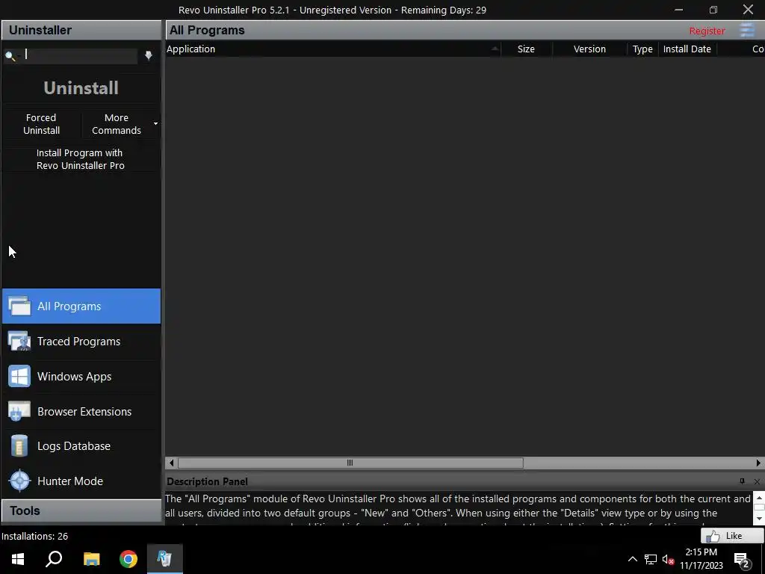Sort by Install Date column
Screen dimensions: 765x574
687,49
